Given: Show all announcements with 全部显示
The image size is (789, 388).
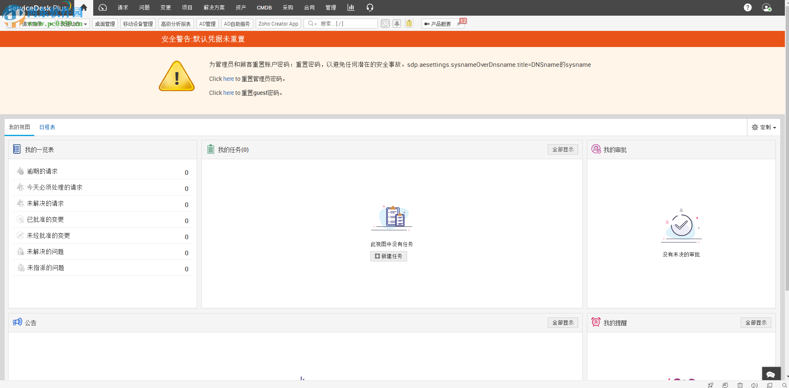Looking at the screenshot, I should pyautogui.click(x=563, y=322).
